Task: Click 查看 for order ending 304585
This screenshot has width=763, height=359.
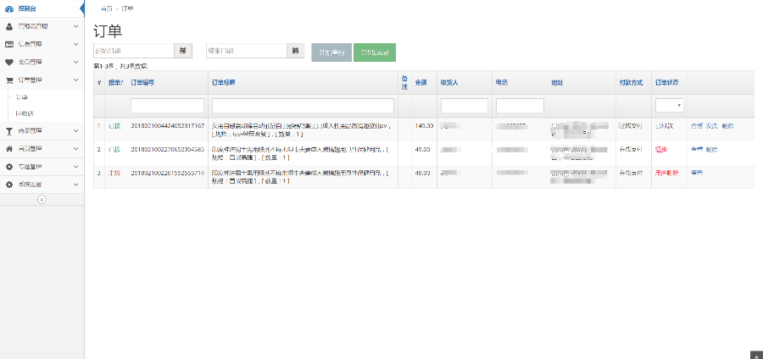Action: pos(697,150)
